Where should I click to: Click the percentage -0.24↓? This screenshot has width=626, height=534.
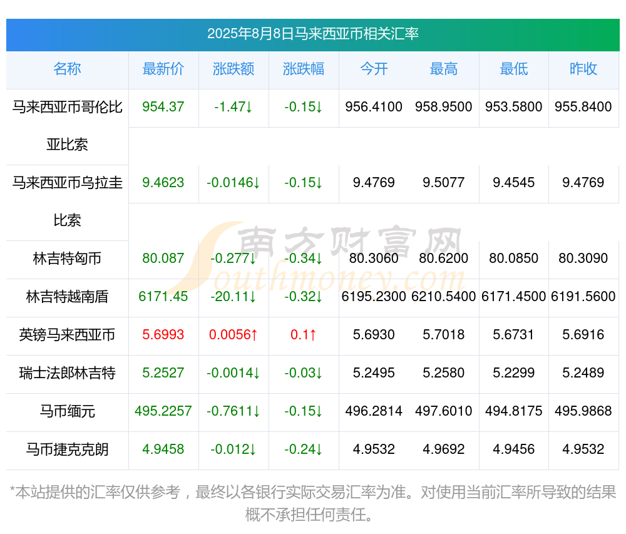(304, 449)
